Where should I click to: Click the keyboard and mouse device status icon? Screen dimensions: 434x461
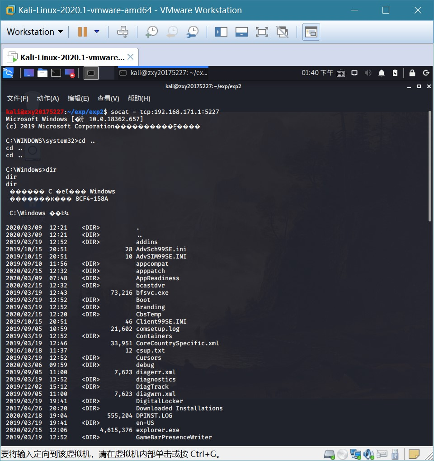click(x=382, y=454)
